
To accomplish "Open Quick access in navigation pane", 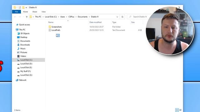I will click(x=24, y=25).
